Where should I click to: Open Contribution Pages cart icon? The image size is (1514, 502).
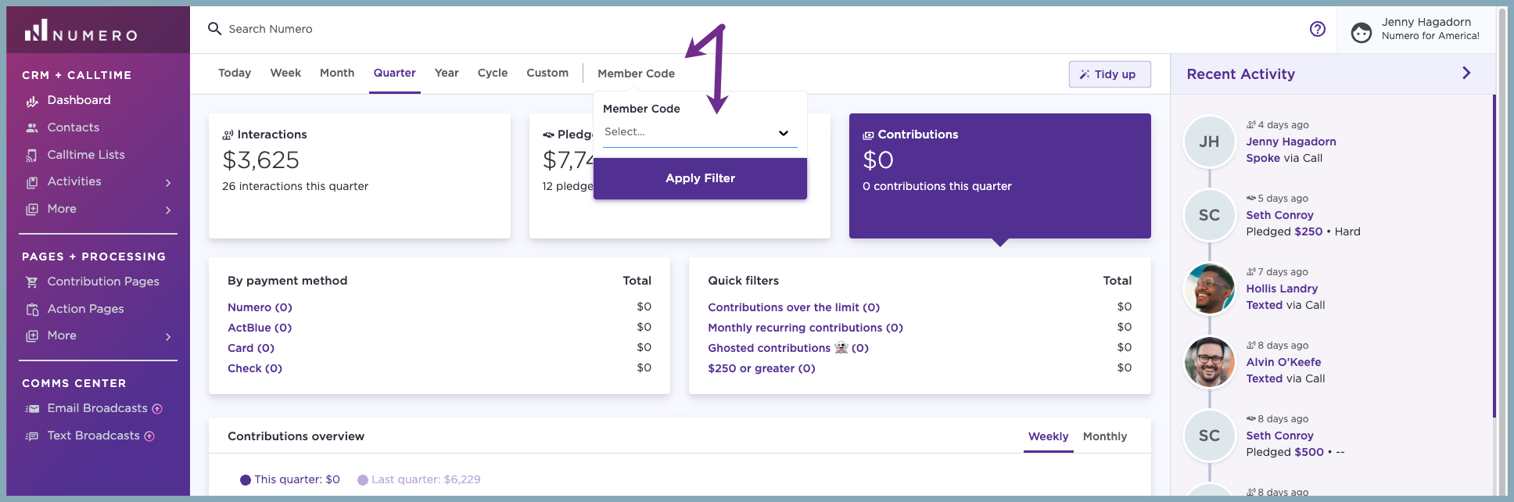32,282
